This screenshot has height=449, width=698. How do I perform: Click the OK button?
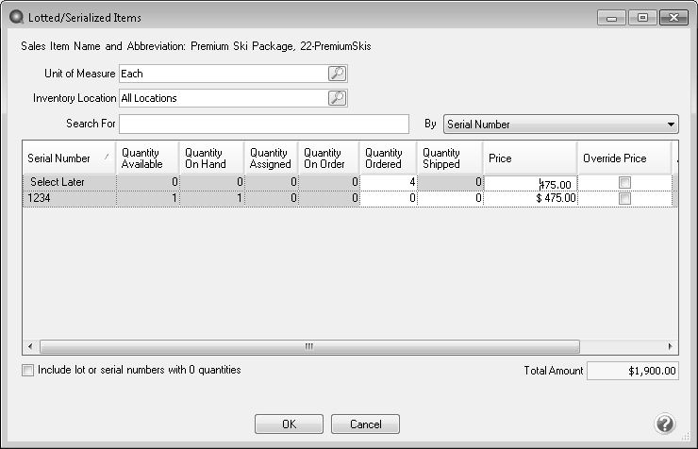coord(289,424)
